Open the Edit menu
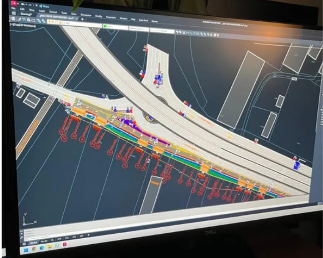The height and width of the screenshot is (258, 323). coord(23,9)
